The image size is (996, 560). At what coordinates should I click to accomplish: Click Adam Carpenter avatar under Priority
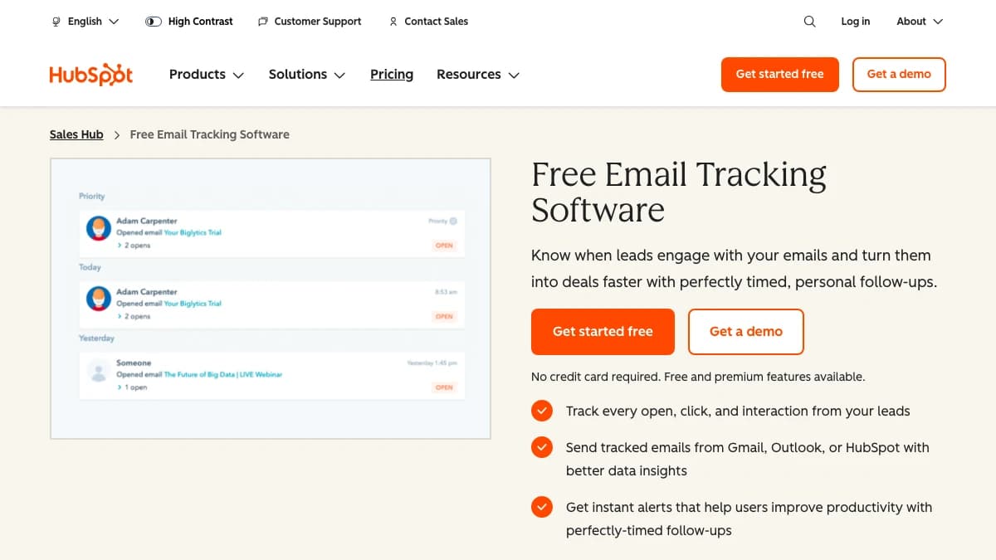pos(99,228)
